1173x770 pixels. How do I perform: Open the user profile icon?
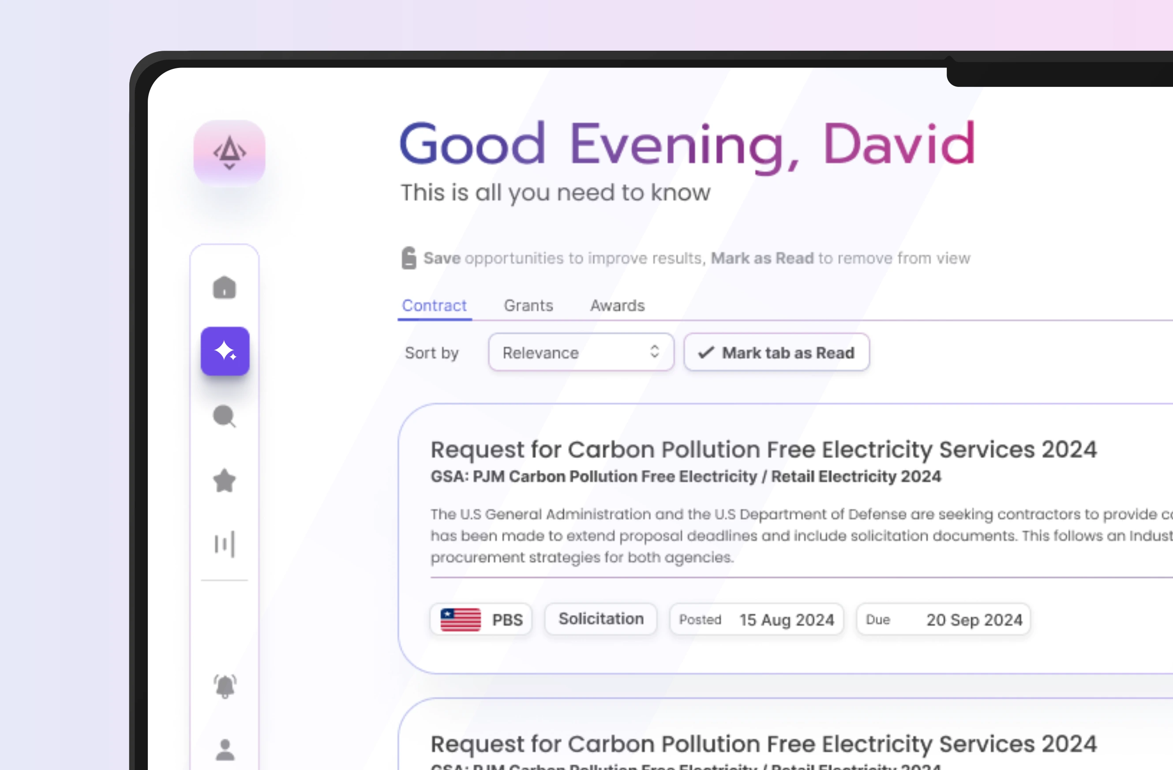tap(225, 750)
